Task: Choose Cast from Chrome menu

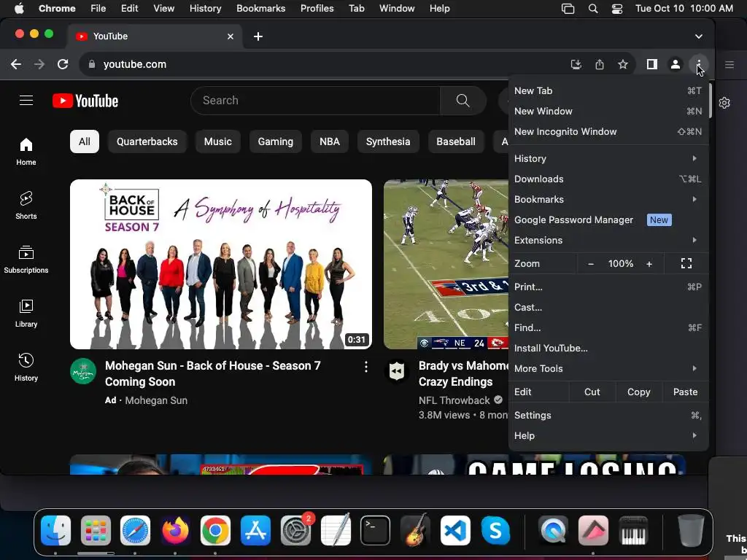Action: pyautogui.click(x=608, y=307)
